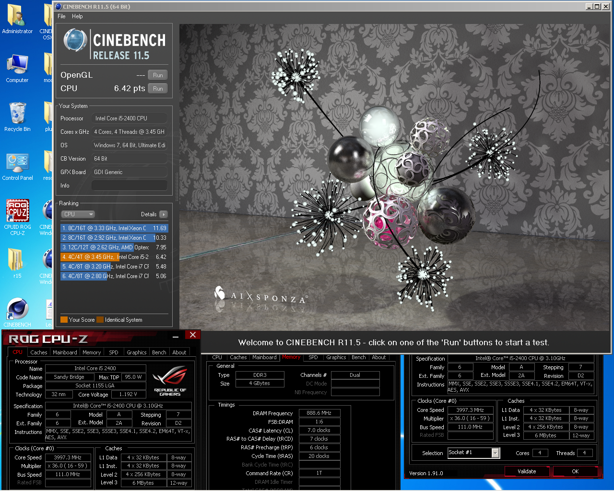
Task: Select ranking row 8C/16T @ 3.33 GHz Xeon
Action: pos(114,228)
